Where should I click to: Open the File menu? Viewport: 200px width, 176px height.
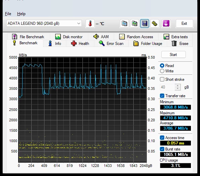coord(8,14)
